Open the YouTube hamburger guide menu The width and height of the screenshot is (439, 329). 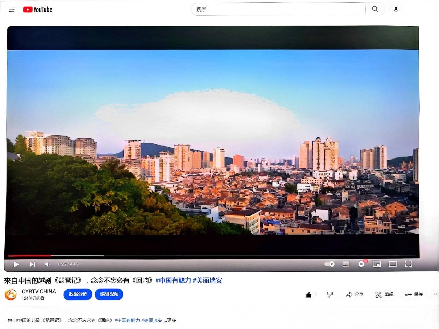(12, 10)
